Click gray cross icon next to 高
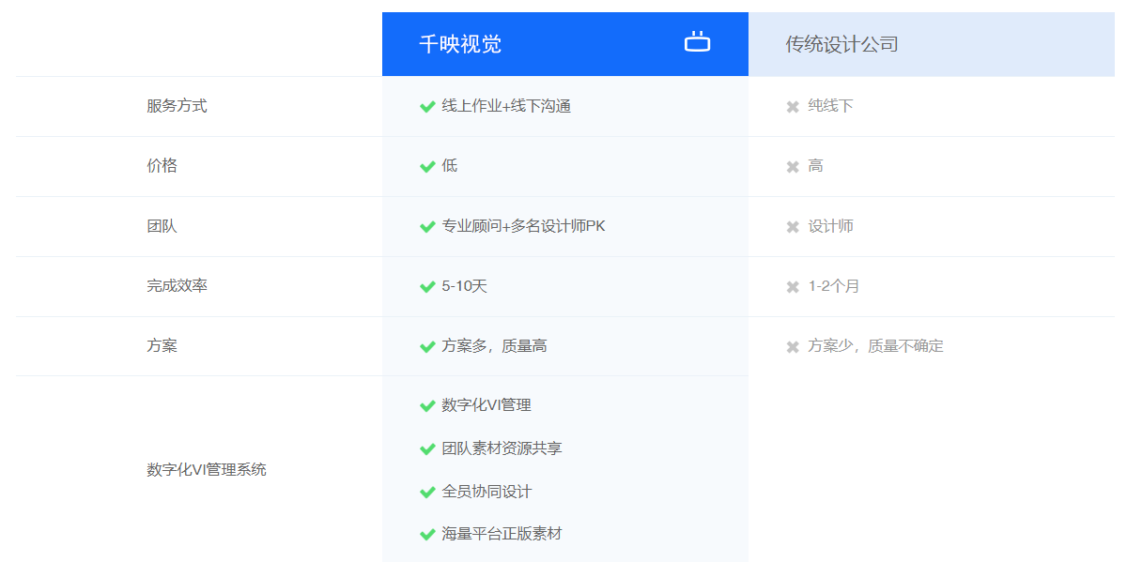This screenshot has height=562, width=1127. coord(793,167)
